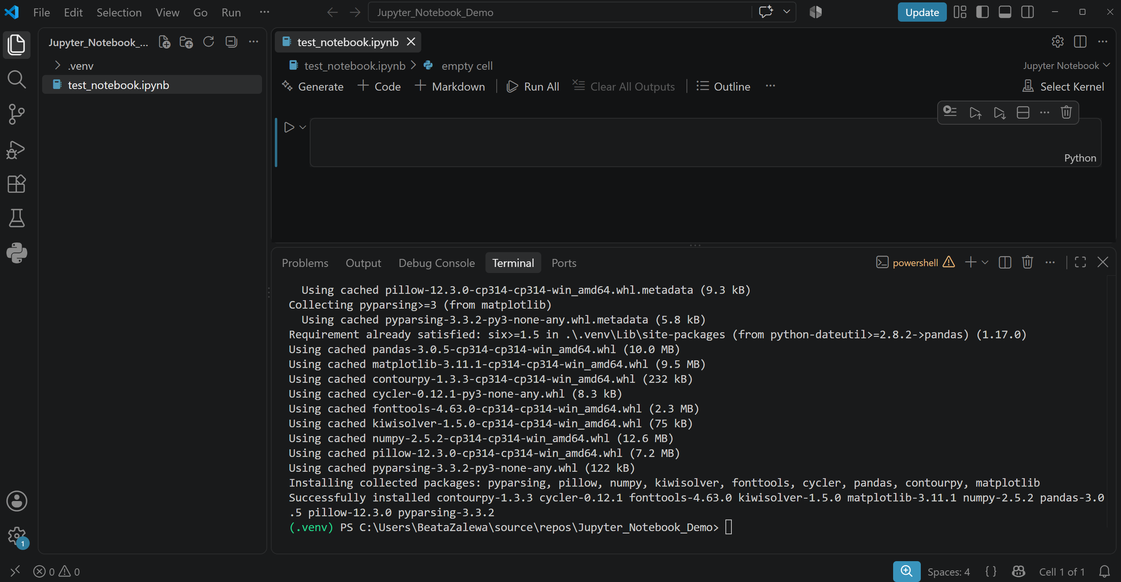Open Run and Debug view
Screen dimensions: 1121x582
click(x=16, y=149)
